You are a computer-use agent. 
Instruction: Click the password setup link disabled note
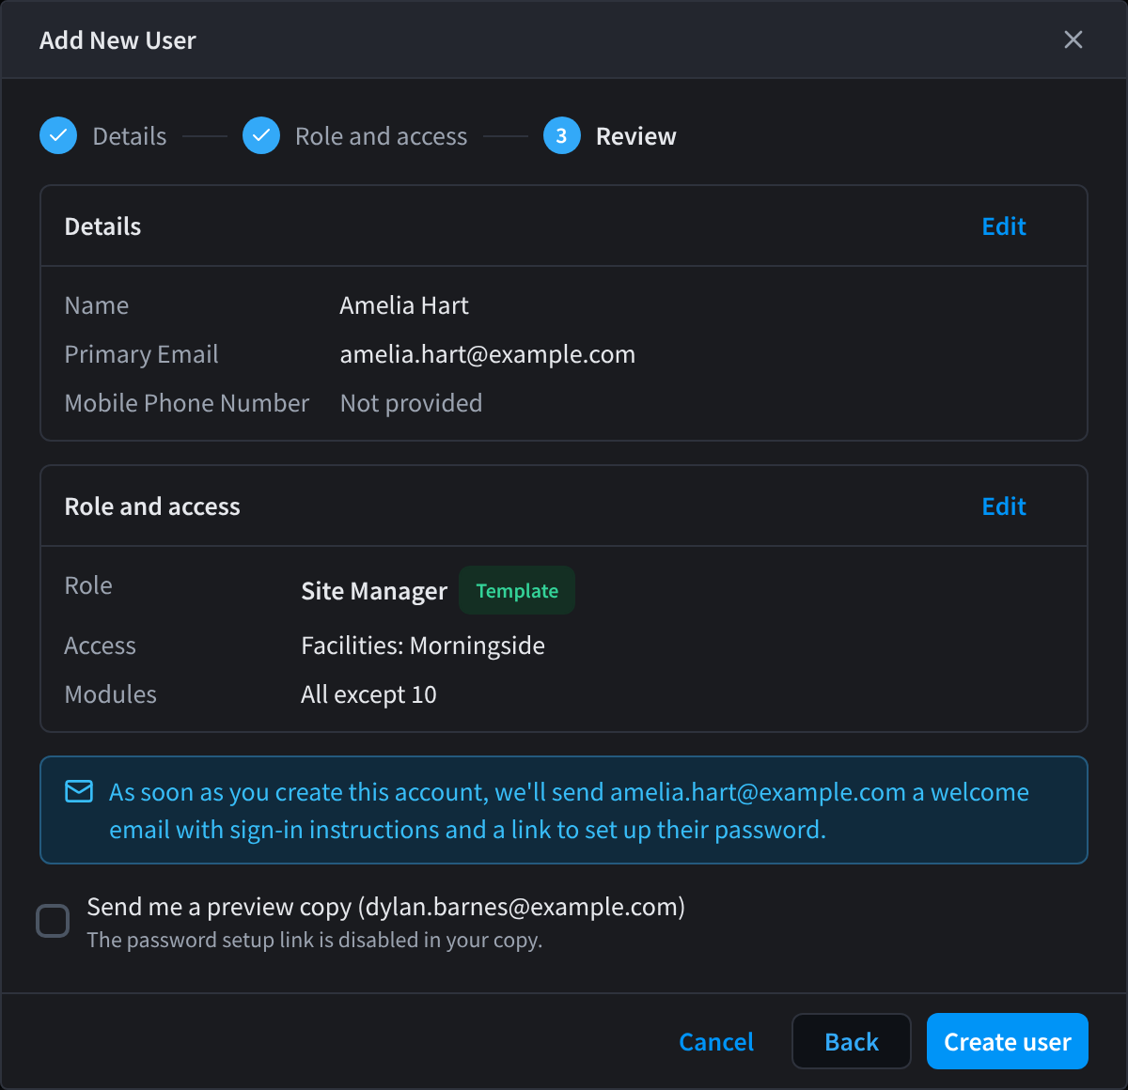click(x=315, y=940)
